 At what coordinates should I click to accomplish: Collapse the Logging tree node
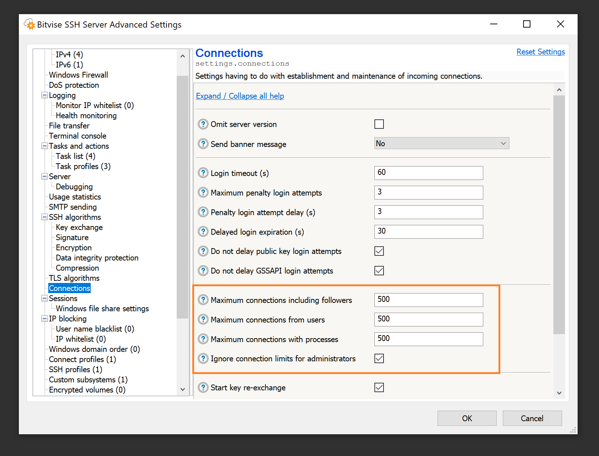[x=45, y=95]
